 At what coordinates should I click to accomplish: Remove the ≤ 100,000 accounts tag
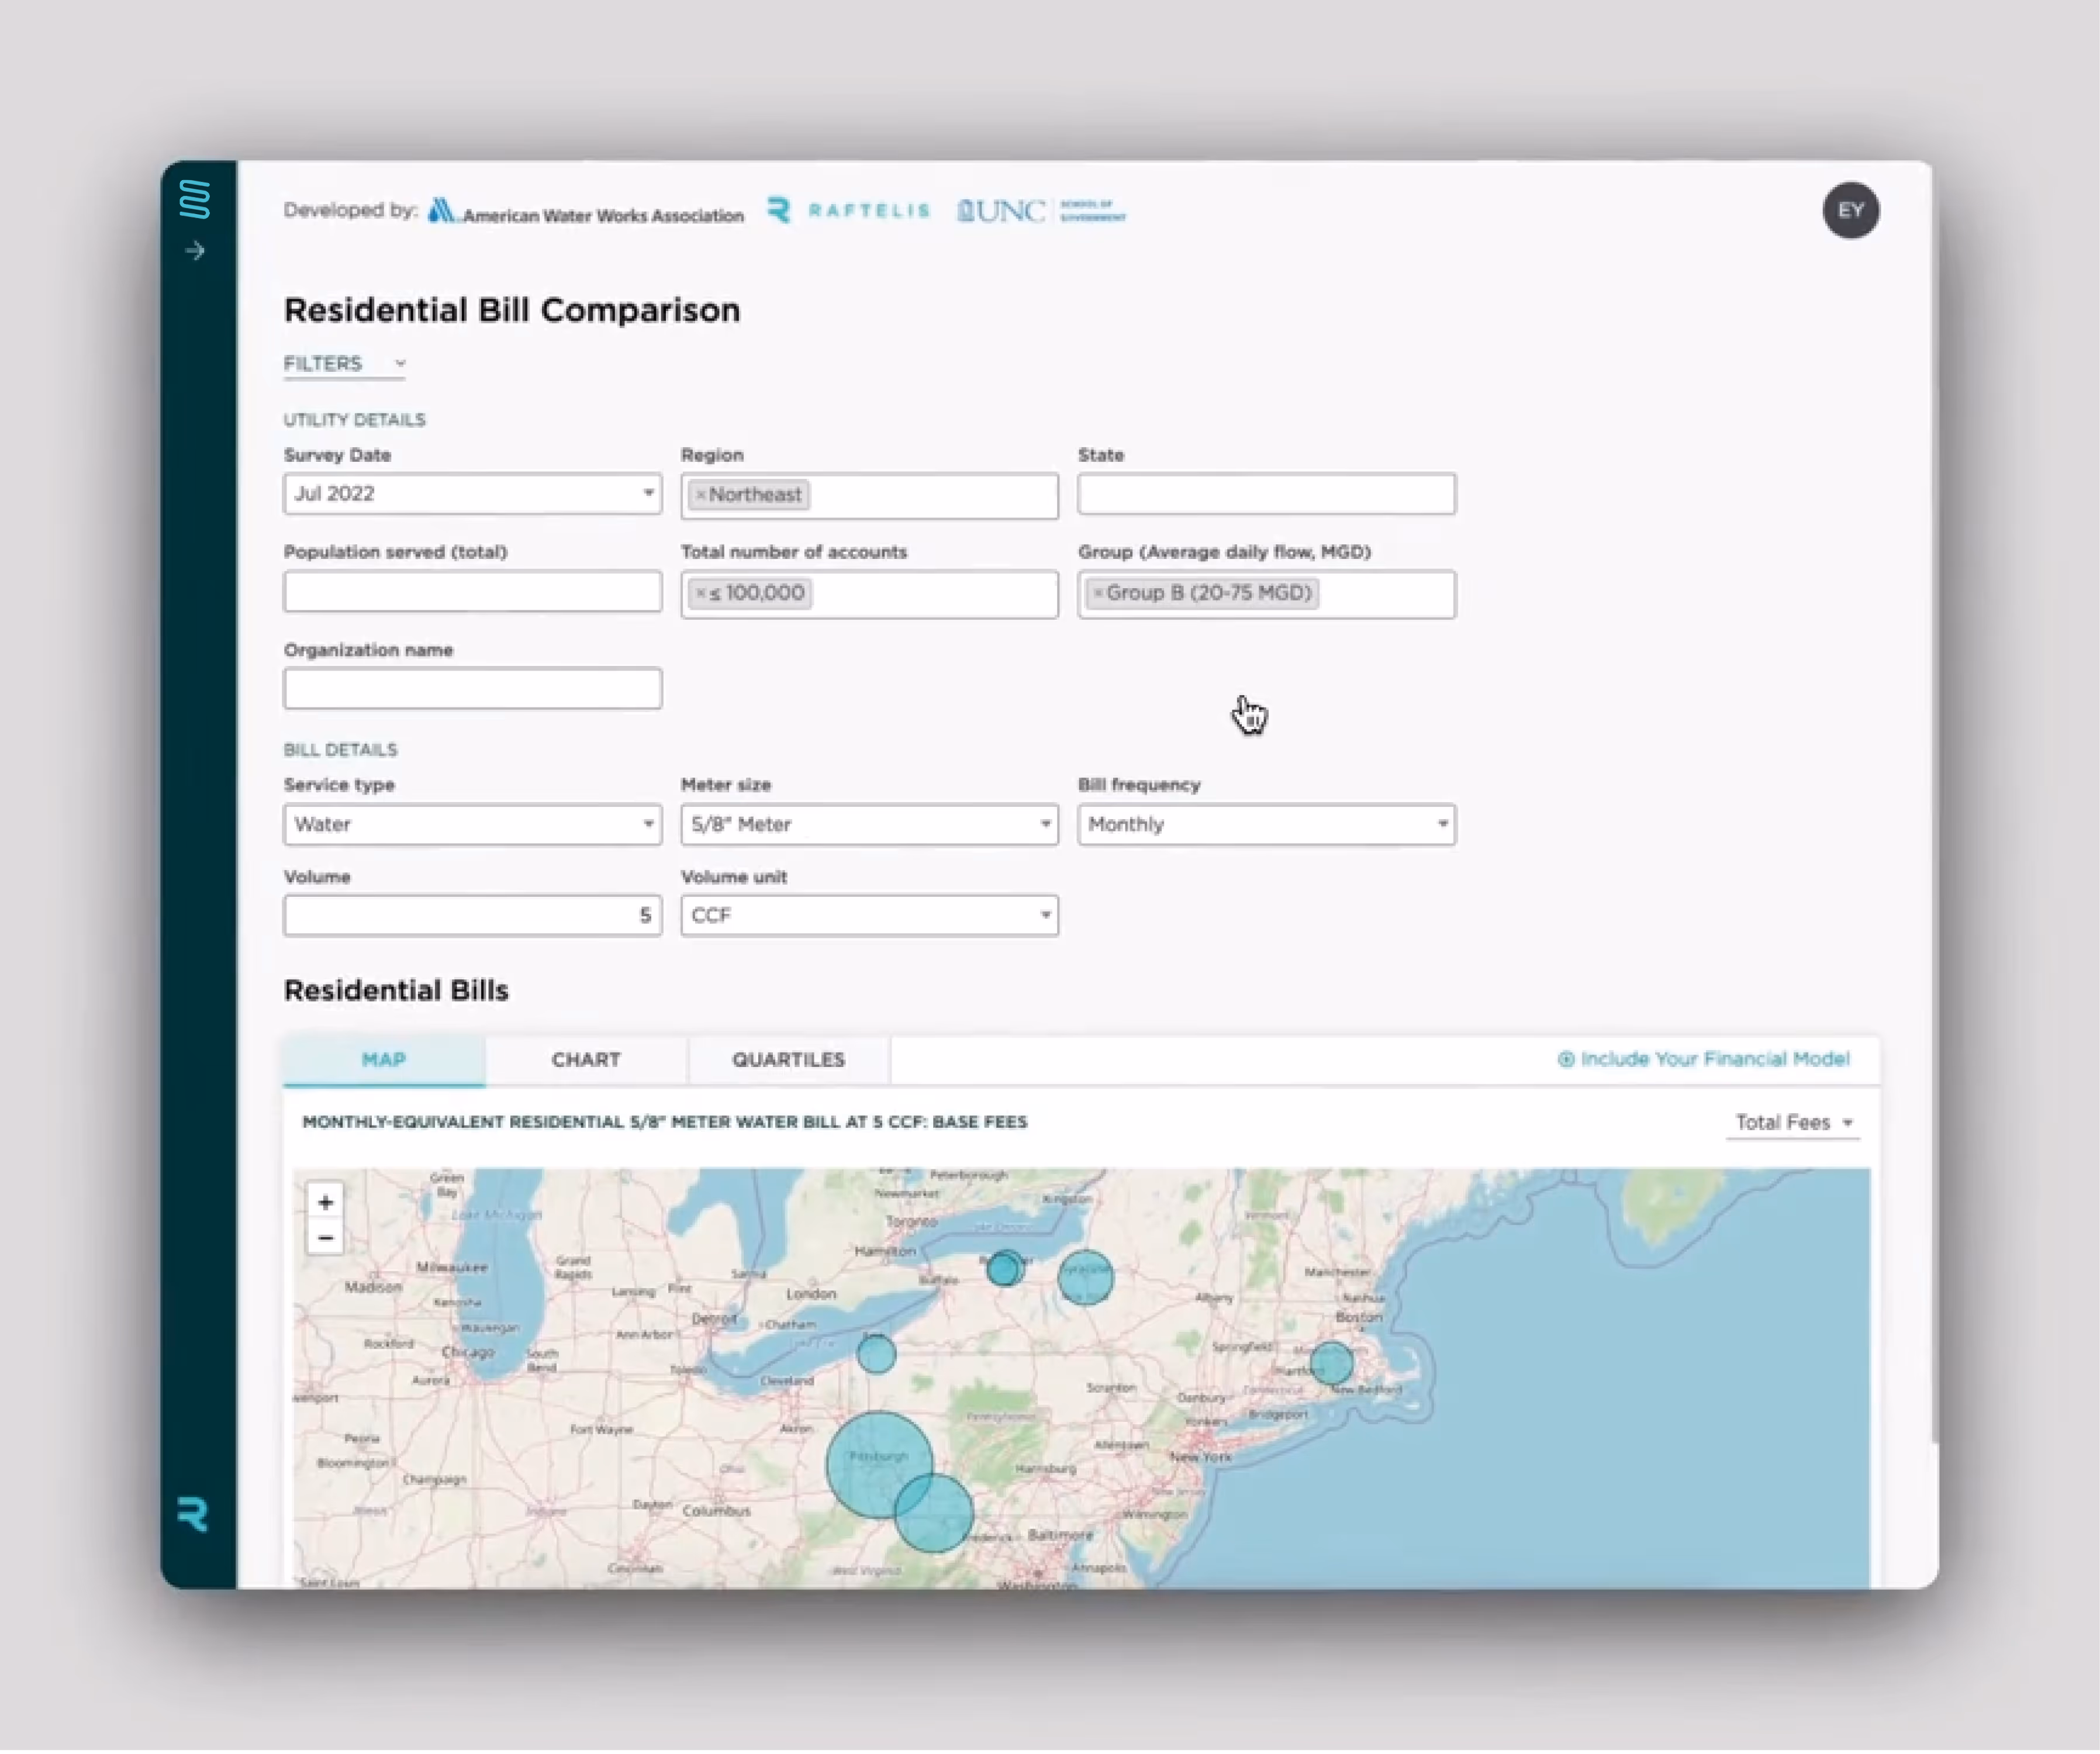(x=701, y=593)
